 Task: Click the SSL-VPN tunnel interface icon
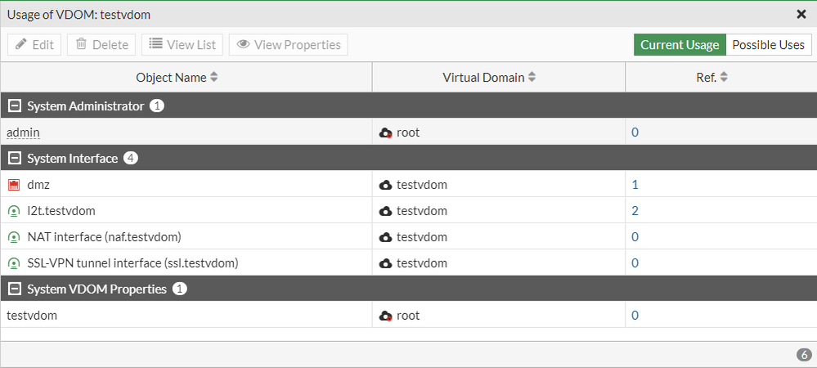tap(13, 263)
